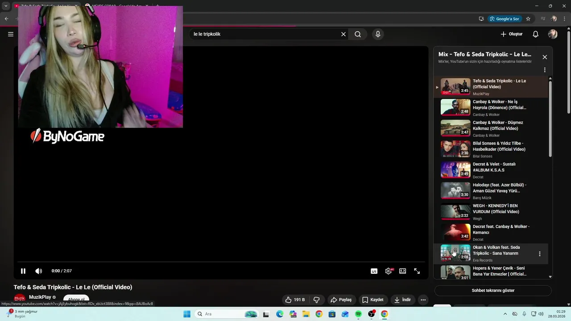The height and width of the screenshot is (321, 571).
Task: Open the weather widget 3 mm yağmur
Action: pos(21,313)
